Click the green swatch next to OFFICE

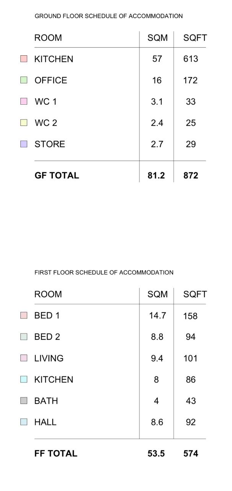(x=24, y=80)
